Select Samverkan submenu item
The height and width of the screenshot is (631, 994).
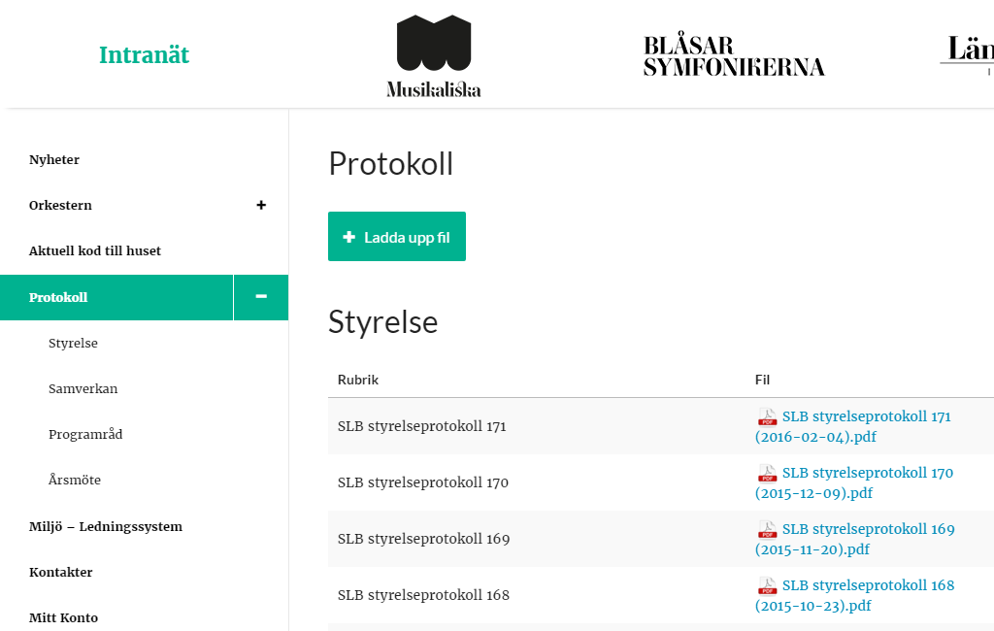83,388
